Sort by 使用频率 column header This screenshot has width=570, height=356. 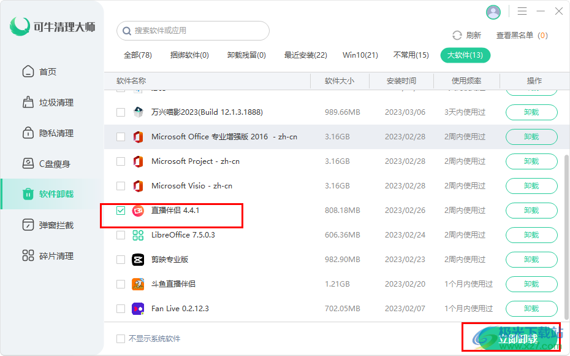coord(466,81)
